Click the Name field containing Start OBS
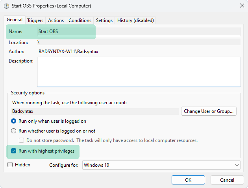248x188 pixels. 139,31
